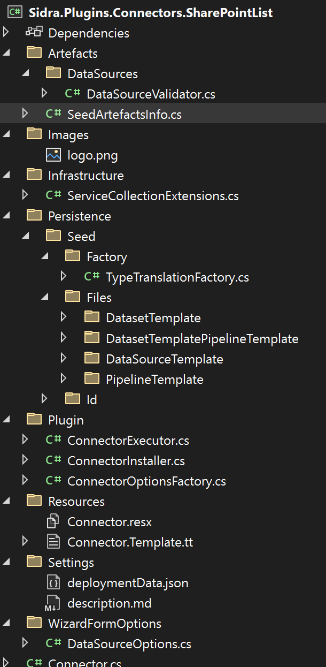Collapse the Artefacts folder

pos(6,53)
